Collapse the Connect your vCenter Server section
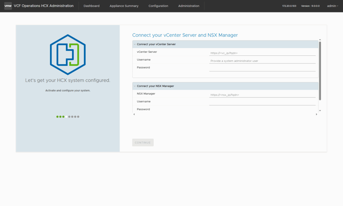The width and height of the screenshot is (343, 206). [x=135, y=44]
